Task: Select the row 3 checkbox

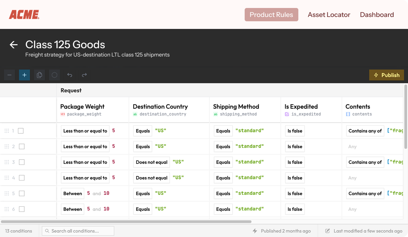Action: click(x=22, y=162)
